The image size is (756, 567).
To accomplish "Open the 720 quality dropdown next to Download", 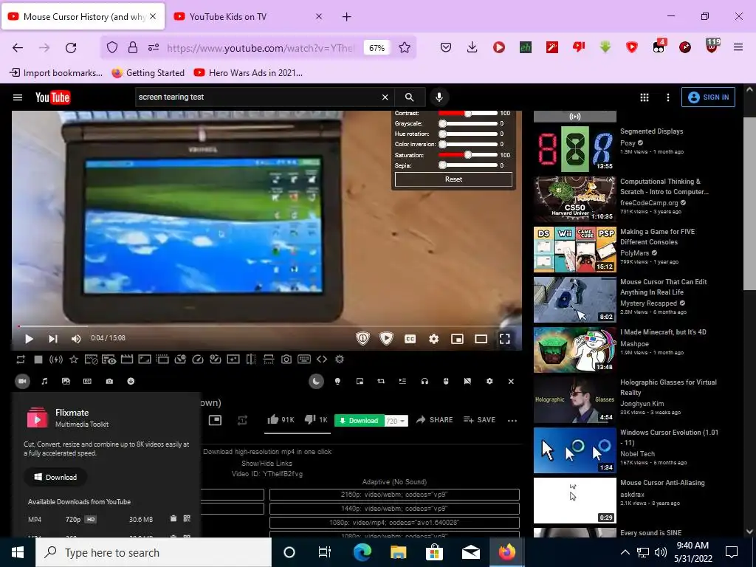I will pyautogui.click(x=396, y=421).
